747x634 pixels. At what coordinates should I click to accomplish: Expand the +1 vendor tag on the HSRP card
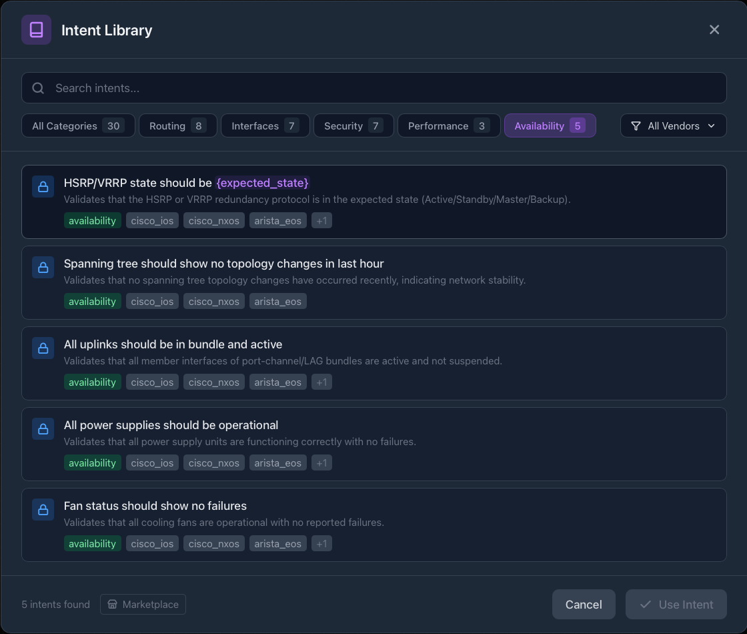[321, 220]
